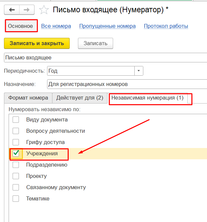
Task: Add form to favorites with star icon
Action: 44,10
